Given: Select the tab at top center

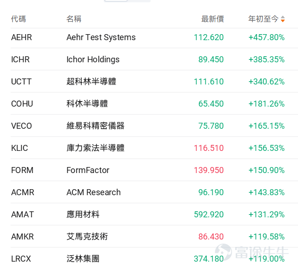Looking at the screenshot, I should point(116,0).
